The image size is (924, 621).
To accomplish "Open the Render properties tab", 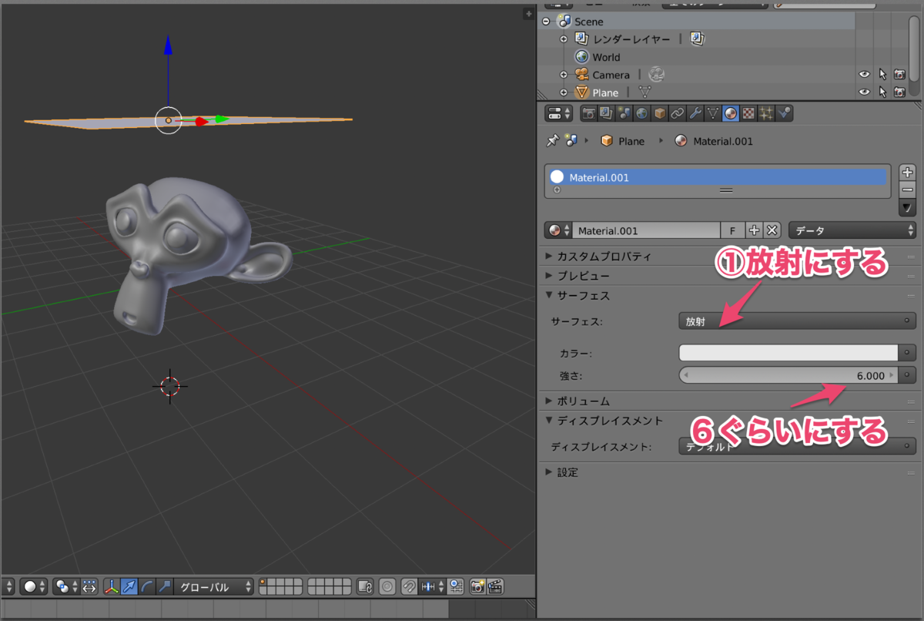I will 590,113.
